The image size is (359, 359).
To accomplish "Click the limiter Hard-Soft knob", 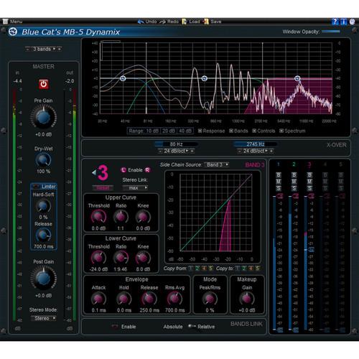I will 43,206.
